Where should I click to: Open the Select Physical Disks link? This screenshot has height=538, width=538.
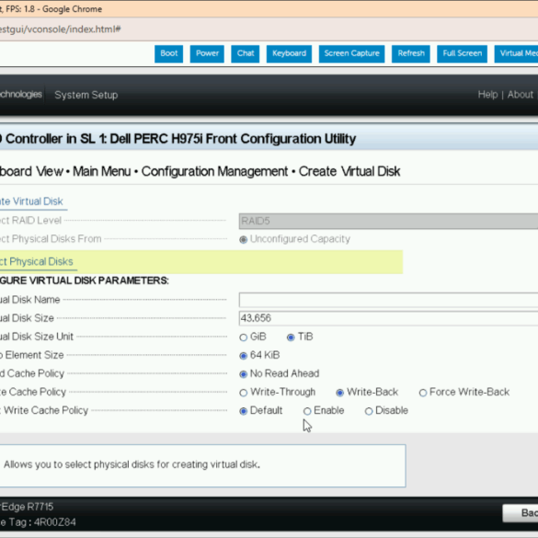pyautogui.click(x=37, y=262)
